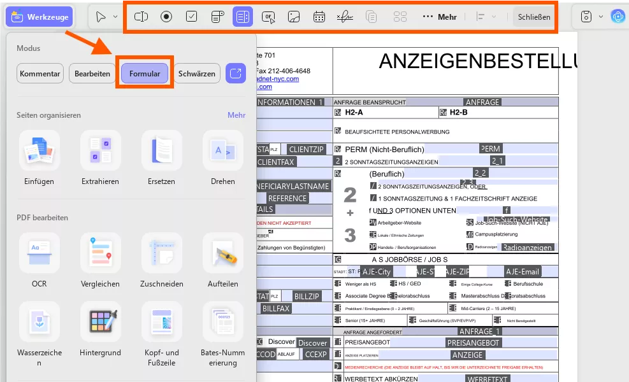
Task: Open the Kopf- und Fußzeile tool
Action: coord(162,335)
